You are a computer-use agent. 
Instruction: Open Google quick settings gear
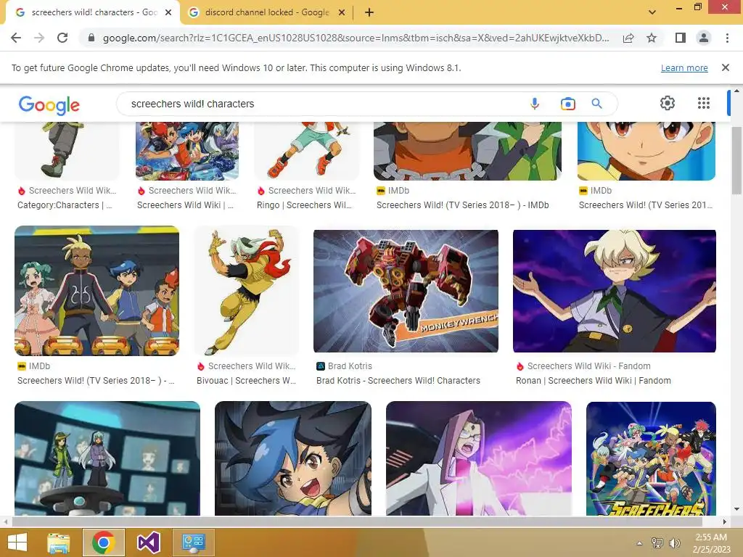(668, 103)
